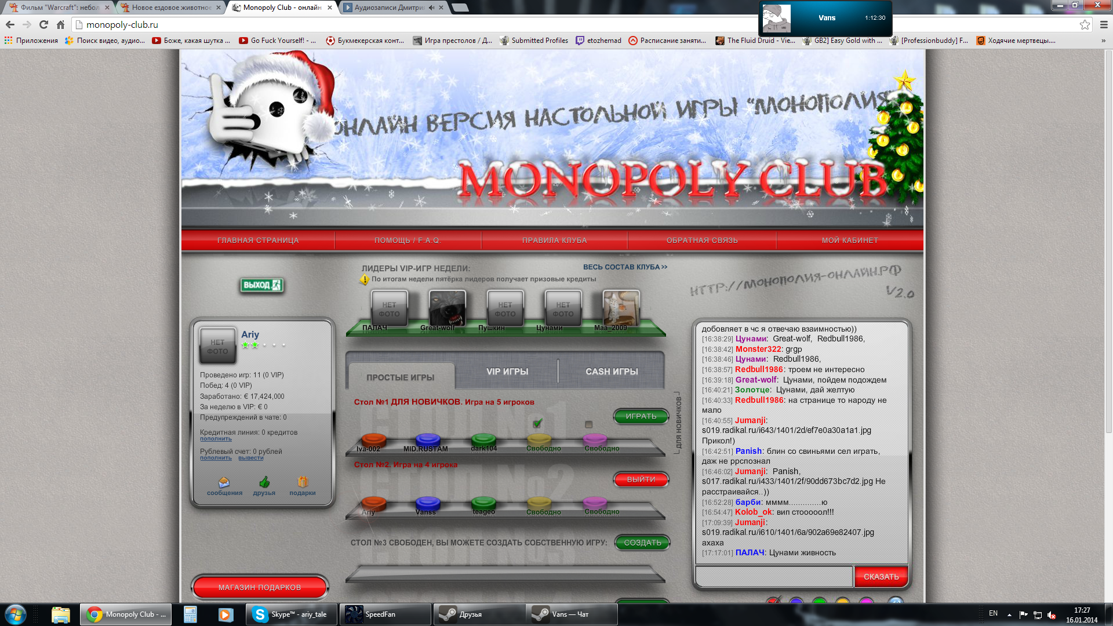The height and width of the screenshot is (626, 1113).
Task: Switch keyboard language EN indicator
Action: 993,613
